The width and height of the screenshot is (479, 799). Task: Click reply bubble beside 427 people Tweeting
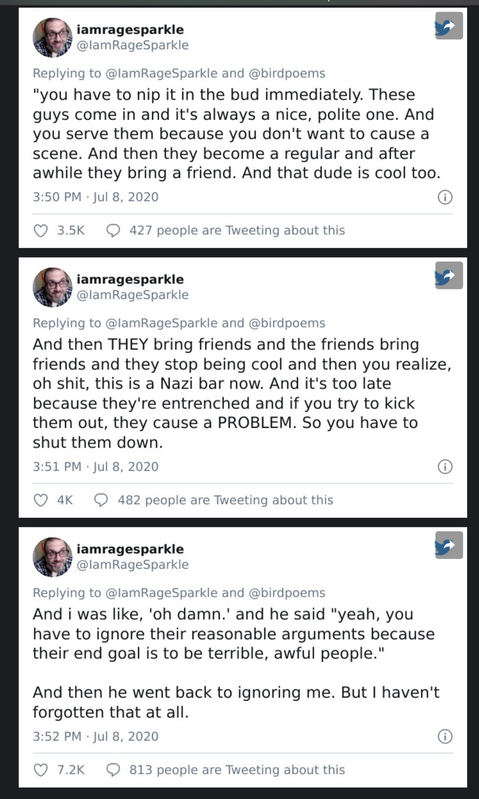click(113, 231)
